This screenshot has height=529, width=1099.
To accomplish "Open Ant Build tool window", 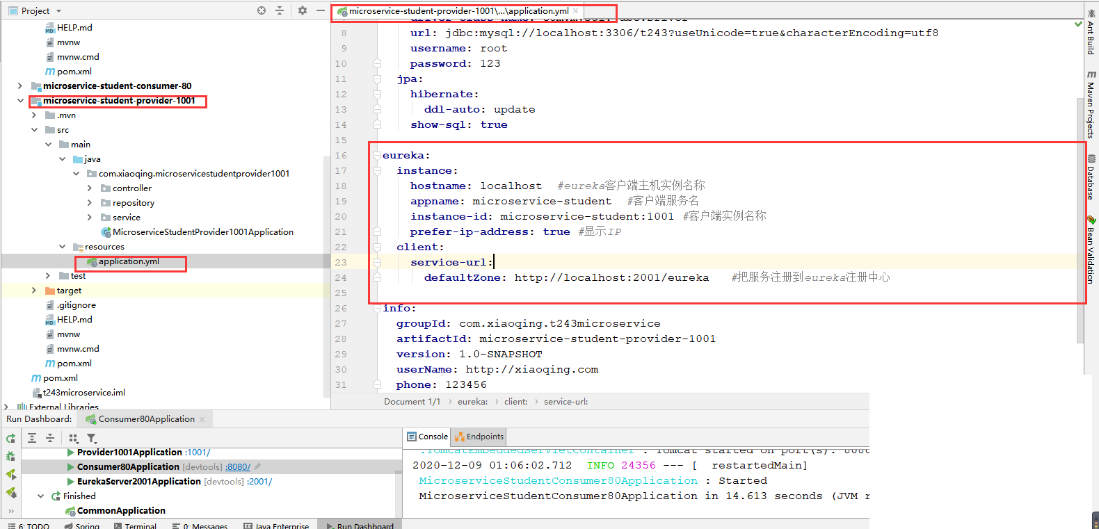I will point(1091,33).
